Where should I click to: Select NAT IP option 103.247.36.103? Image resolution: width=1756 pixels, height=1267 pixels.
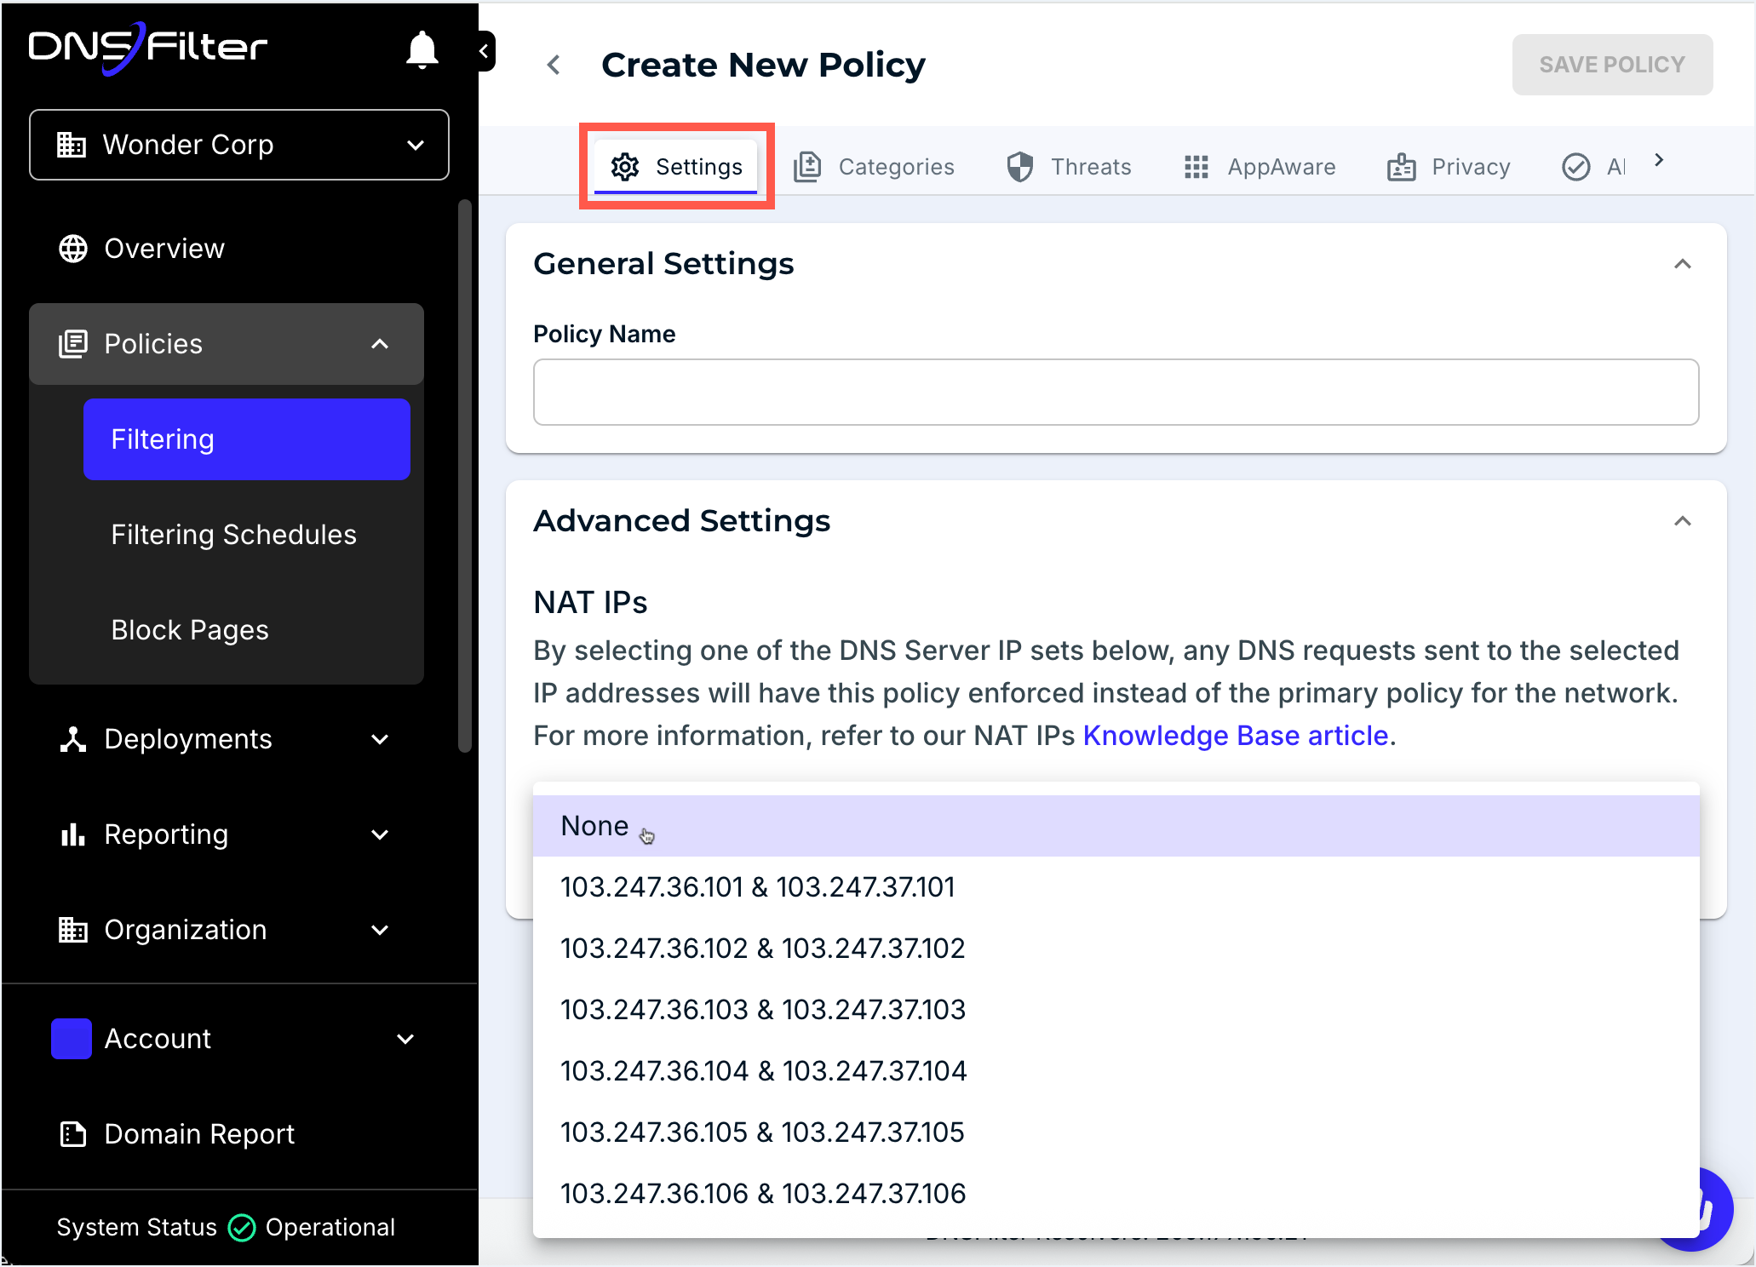click(762, 1010)
